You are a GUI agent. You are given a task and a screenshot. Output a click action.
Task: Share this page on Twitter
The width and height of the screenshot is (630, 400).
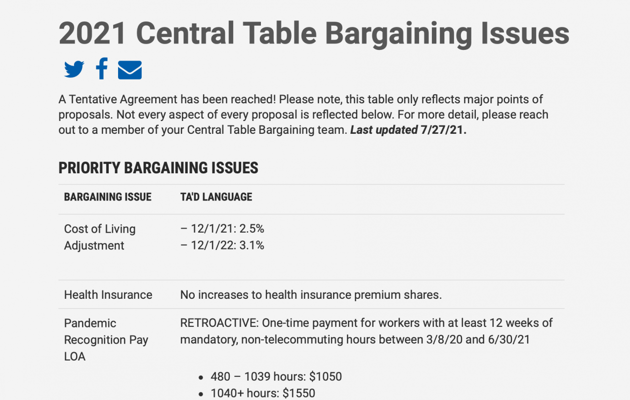coord(74,70)
